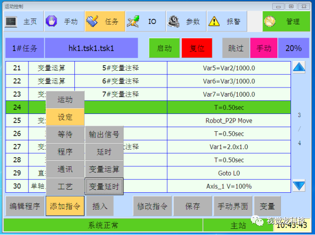Viewport: 315px width, 235px height.
Task: Open the 20% speed setting
Action: pyautogui.click(x=294, y=48)
